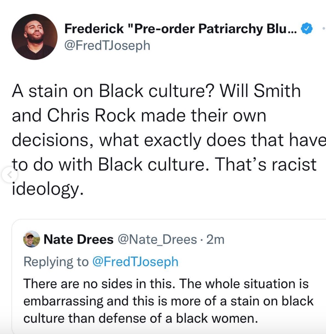Click the words "Will Smith" in the tweet

point(260,91)
